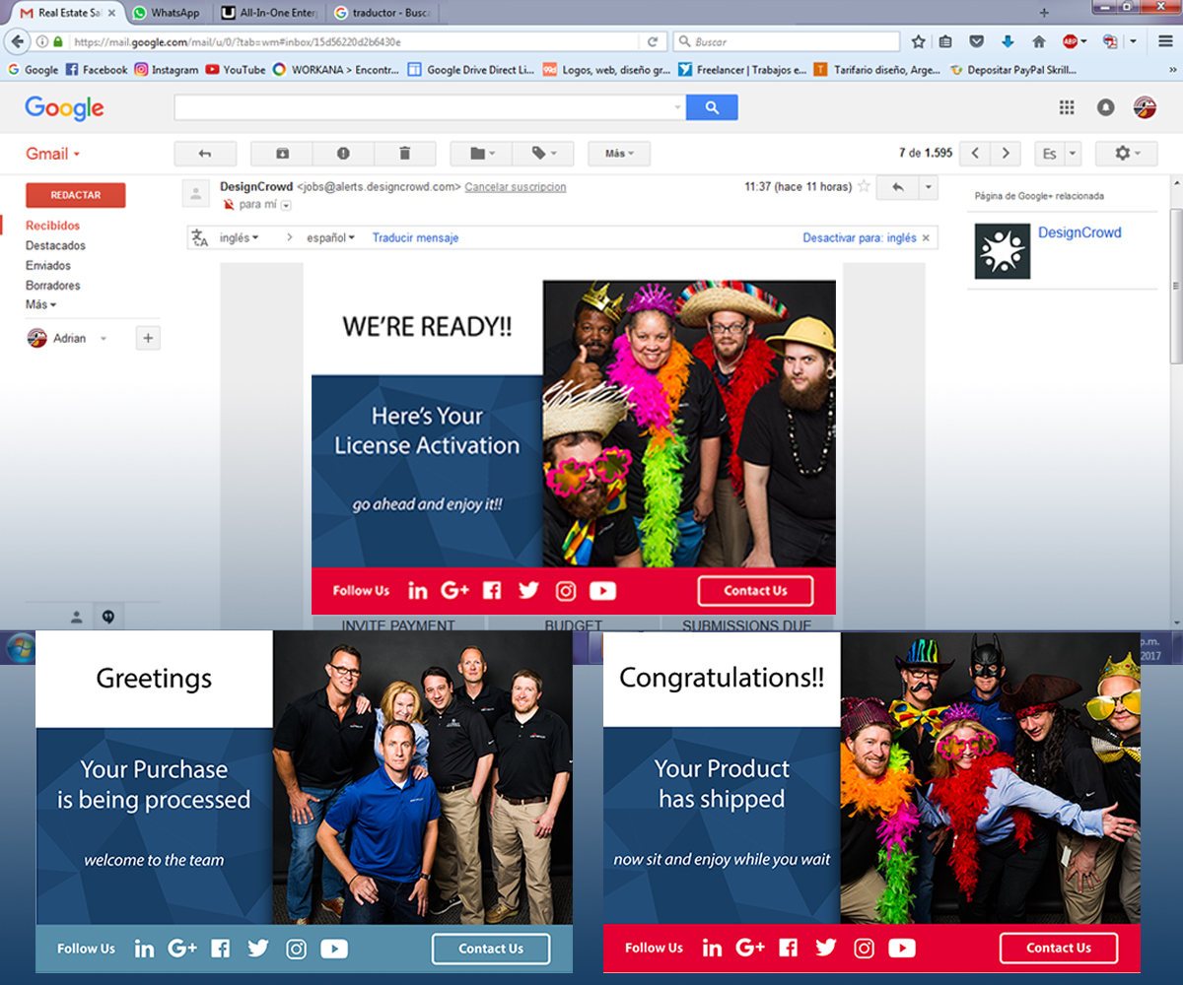1183x985 pixels.
Task: Click YouTube icon in WE'RE READY banner
Action: pyautogui.click(x=602, y=591)
